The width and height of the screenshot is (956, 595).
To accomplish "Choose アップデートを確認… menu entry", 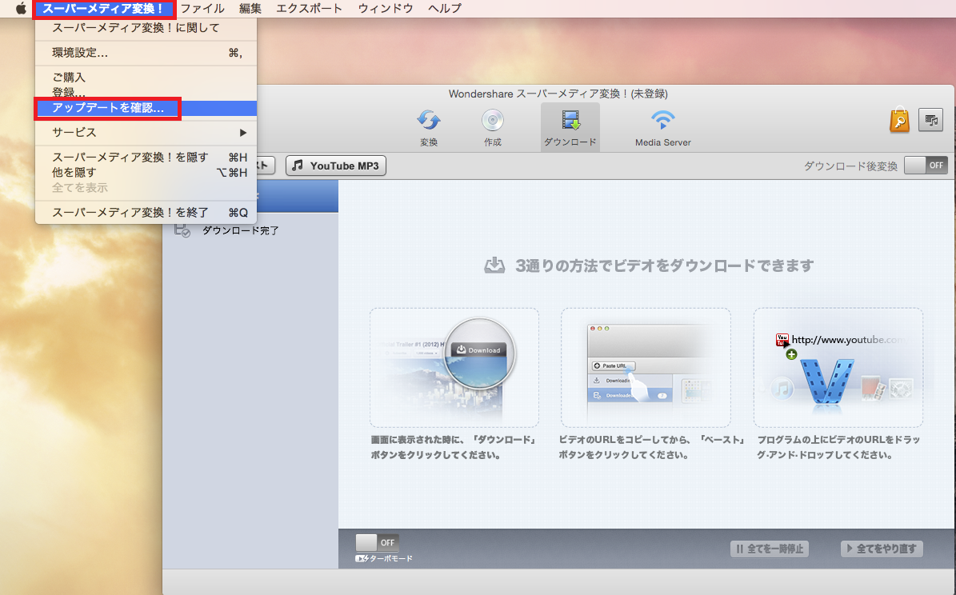I will coord(146,108).
